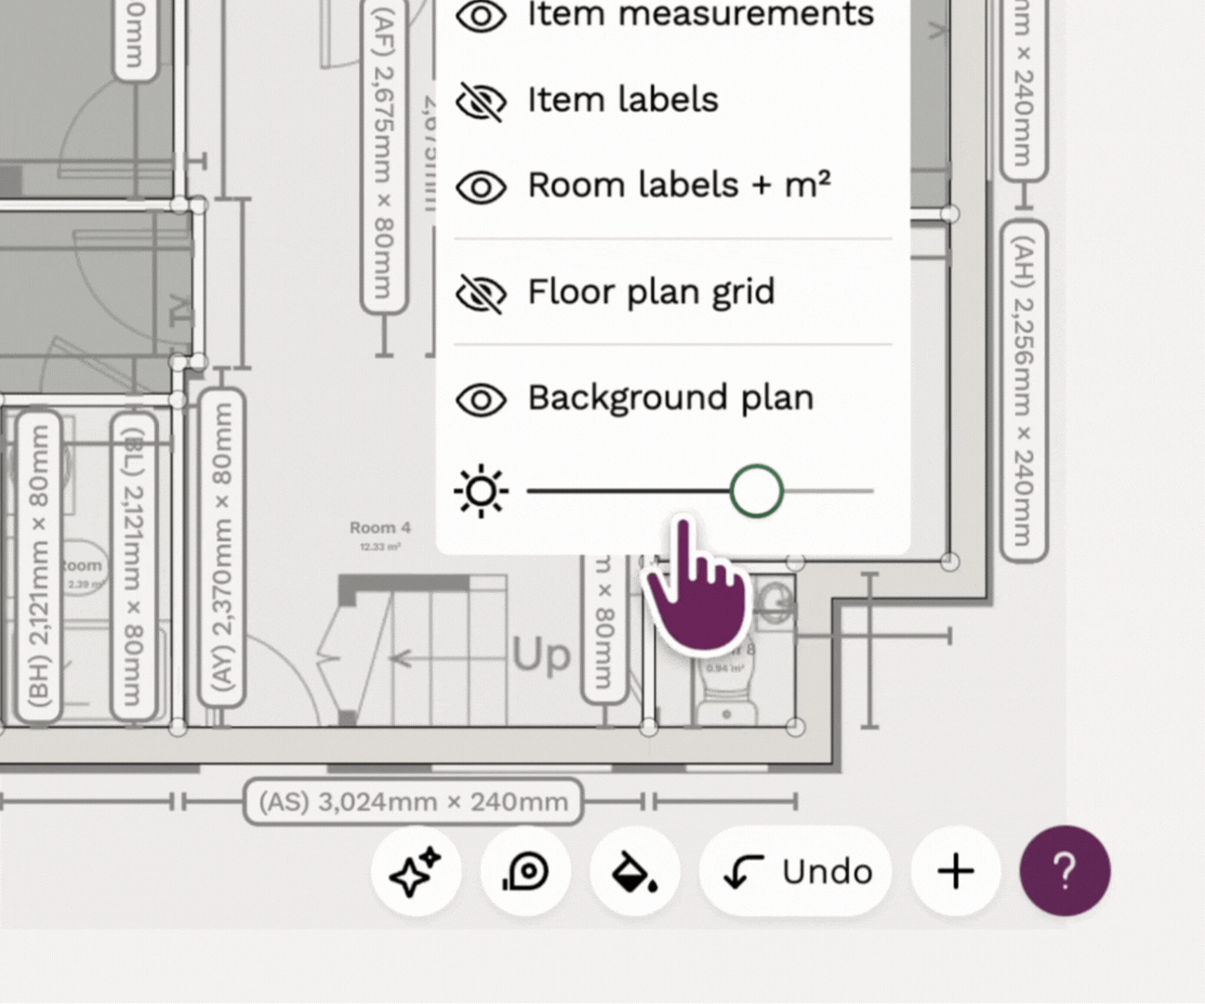Click the AI sparkle magic tool button
This screenshot has width=1205, height=1004.
416,871
